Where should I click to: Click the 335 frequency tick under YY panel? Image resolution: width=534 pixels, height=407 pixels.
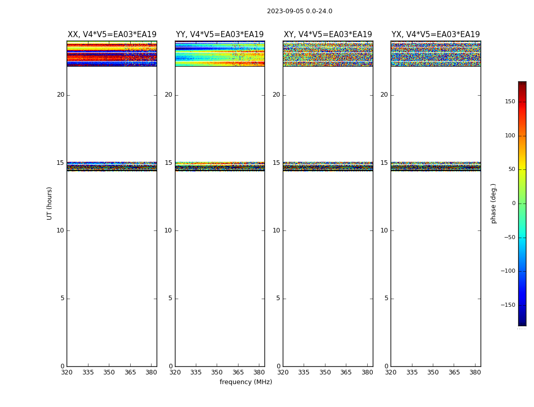pos(196,372)
